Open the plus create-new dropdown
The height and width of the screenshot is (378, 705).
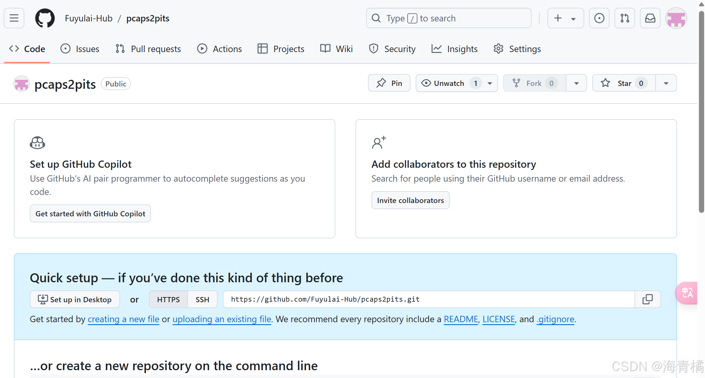click(565, 18)
